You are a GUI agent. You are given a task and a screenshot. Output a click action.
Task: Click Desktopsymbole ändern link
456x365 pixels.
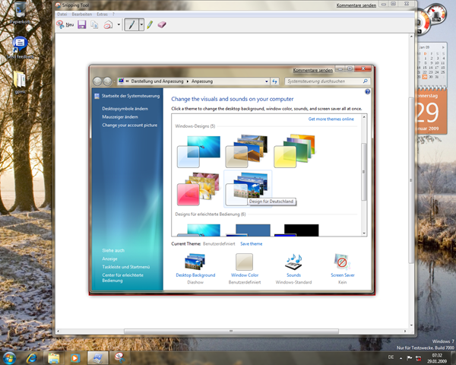click(x=125, y=109)
